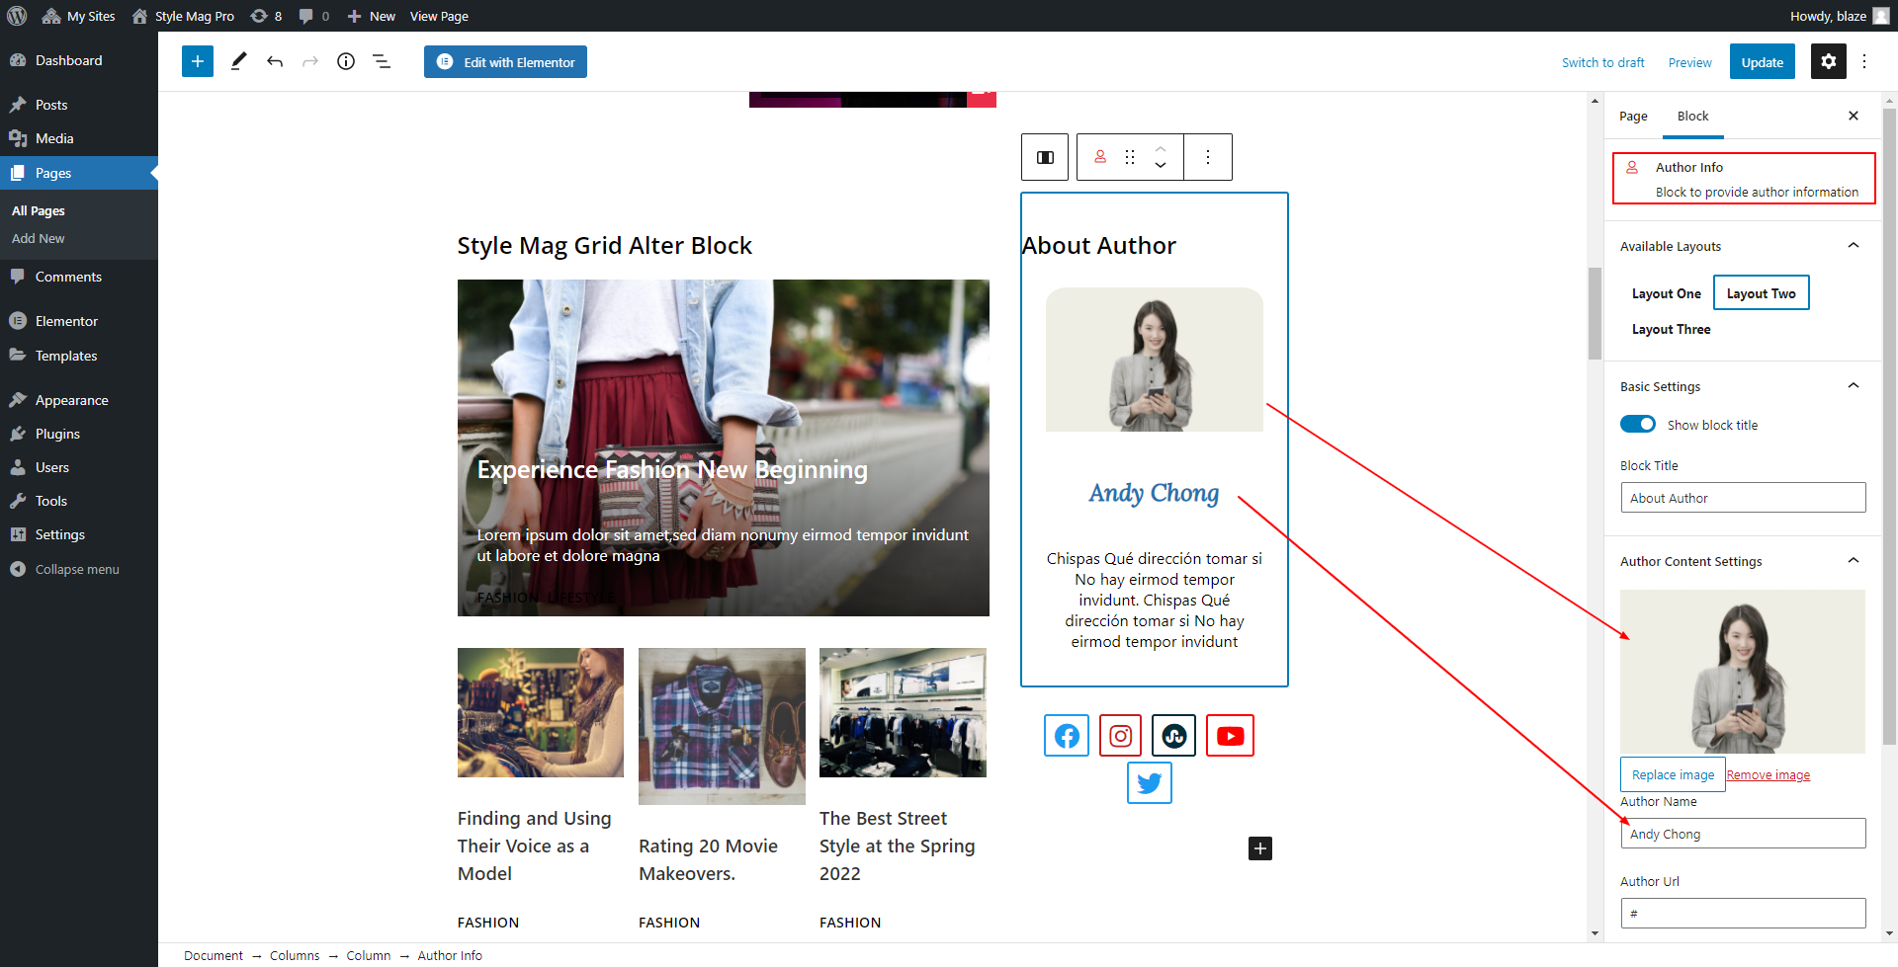Click the Facebook social icon
This screenshot has height=967, width=1898.
(1067, 736)
